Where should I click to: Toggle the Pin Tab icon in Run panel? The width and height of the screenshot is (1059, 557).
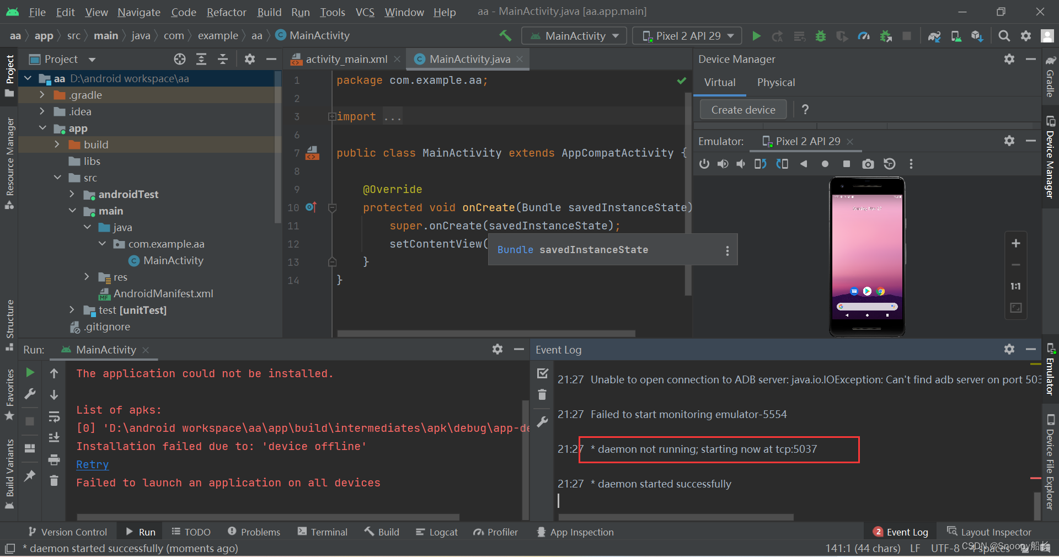click(x=30, y=476)
